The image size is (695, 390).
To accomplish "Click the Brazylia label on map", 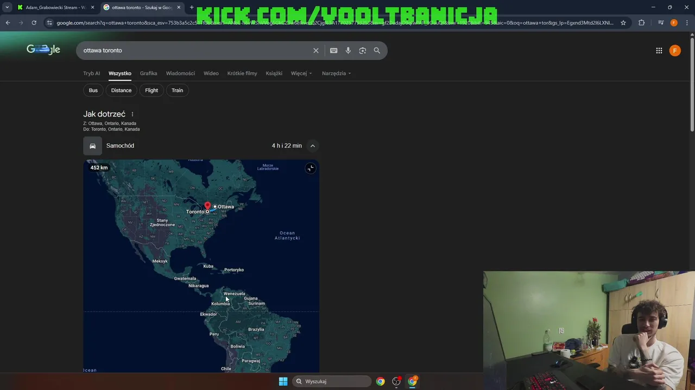I will pyautogui.click(x=256, y=329).
